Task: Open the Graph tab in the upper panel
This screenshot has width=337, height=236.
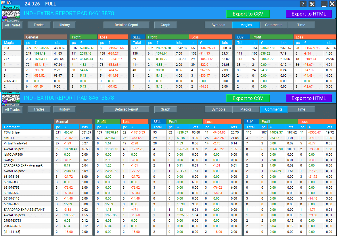Action: (165, 25)
